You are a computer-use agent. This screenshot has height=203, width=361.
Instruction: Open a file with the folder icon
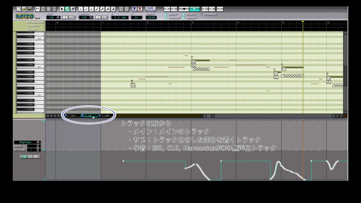[24, 9]
